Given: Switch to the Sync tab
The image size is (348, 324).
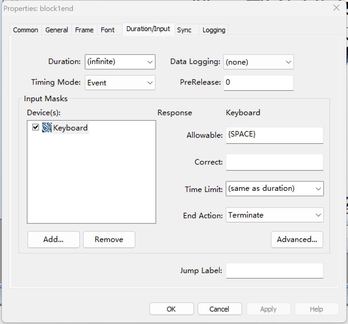Looking at the screenshot, I should pos(184,30).
